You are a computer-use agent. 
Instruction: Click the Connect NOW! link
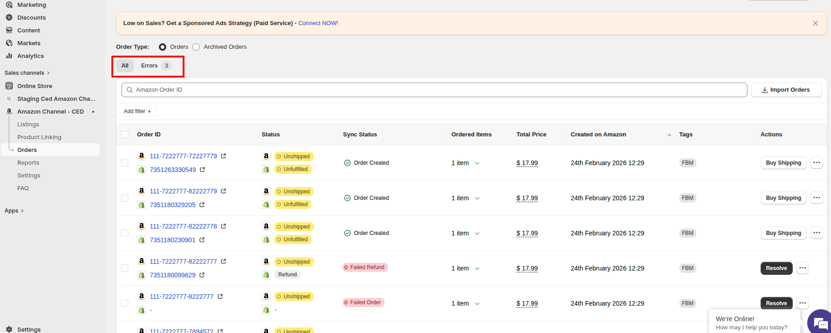318,23
